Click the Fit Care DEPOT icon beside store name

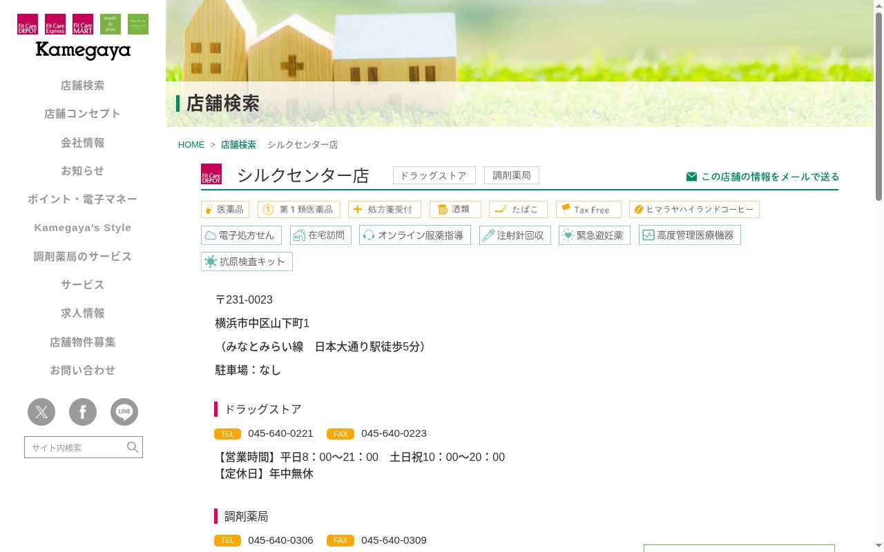coord(211,174)
